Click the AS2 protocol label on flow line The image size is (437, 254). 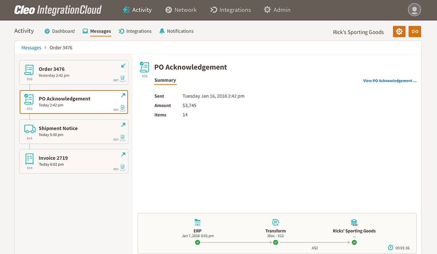[x=315, y=248]
